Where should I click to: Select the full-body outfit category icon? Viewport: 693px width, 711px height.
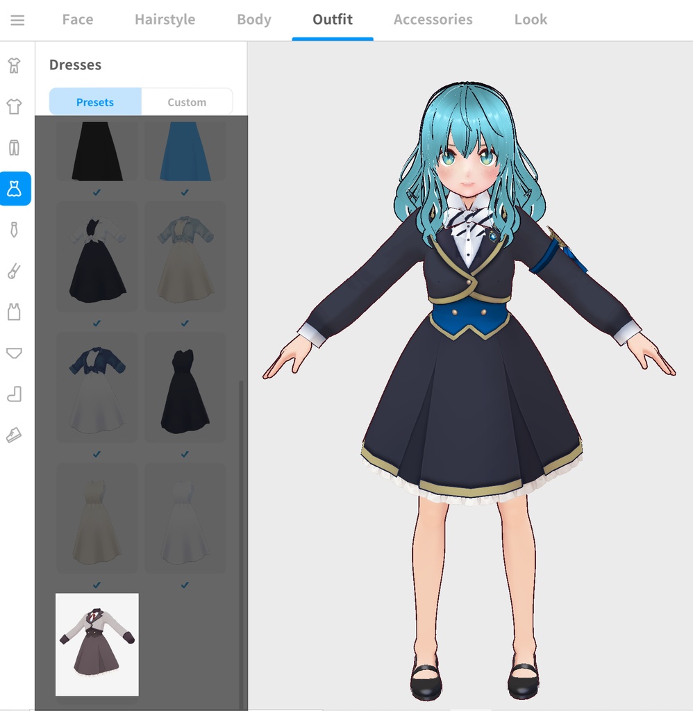click(x=15, y=65)
